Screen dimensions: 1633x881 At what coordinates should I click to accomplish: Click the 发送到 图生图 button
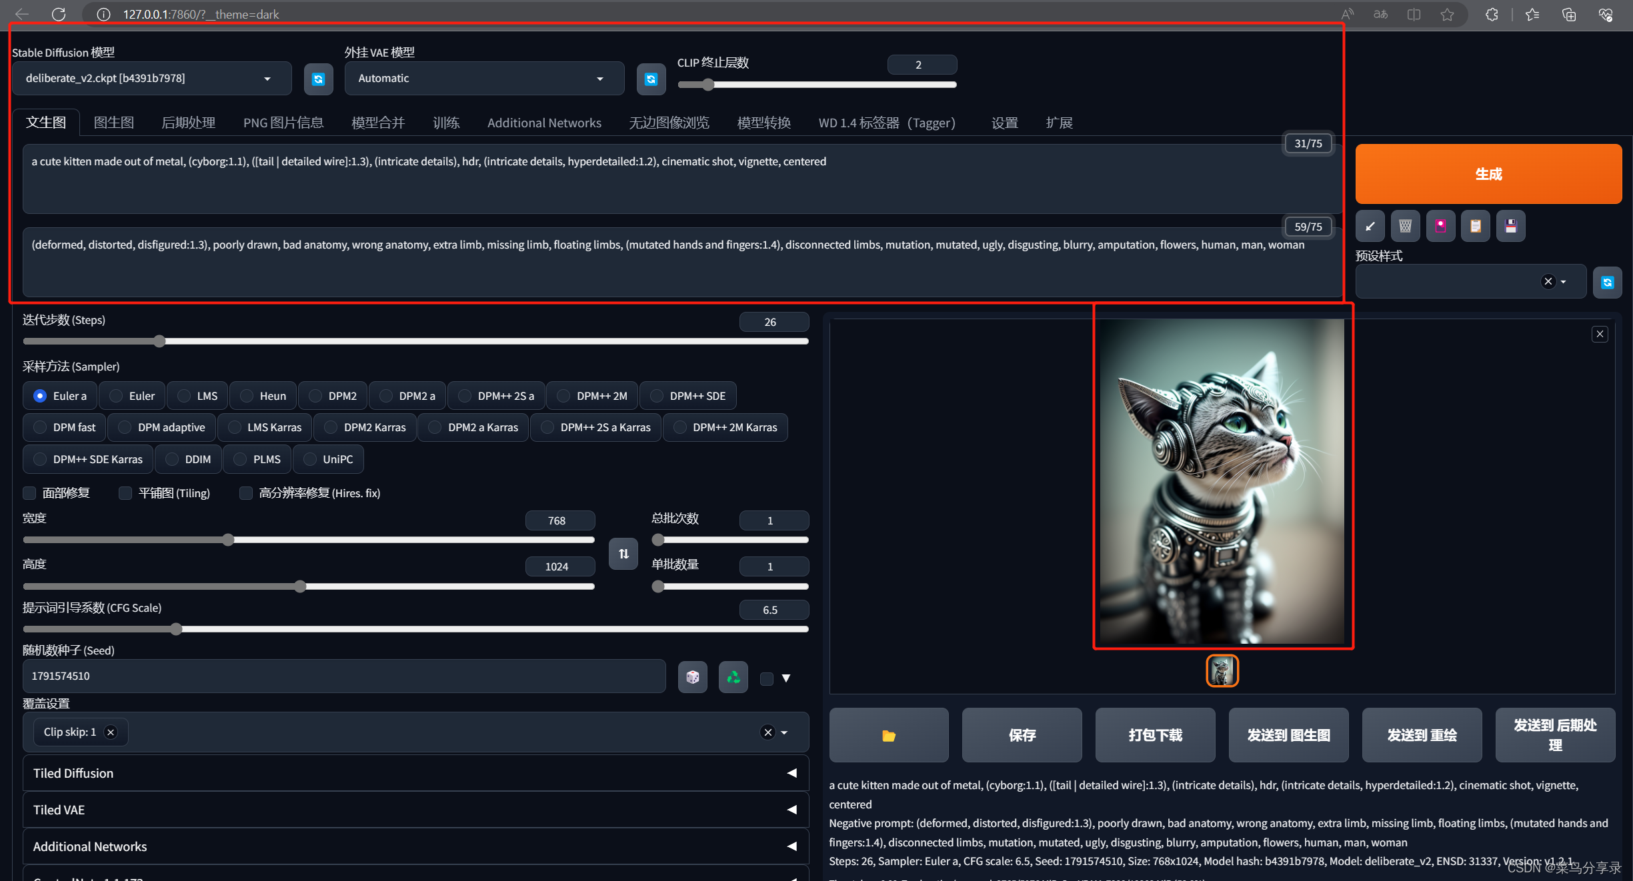pos(1288,735)
